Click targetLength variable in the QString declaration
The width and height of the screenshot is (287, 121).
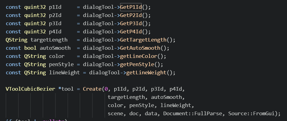point(49,40)
